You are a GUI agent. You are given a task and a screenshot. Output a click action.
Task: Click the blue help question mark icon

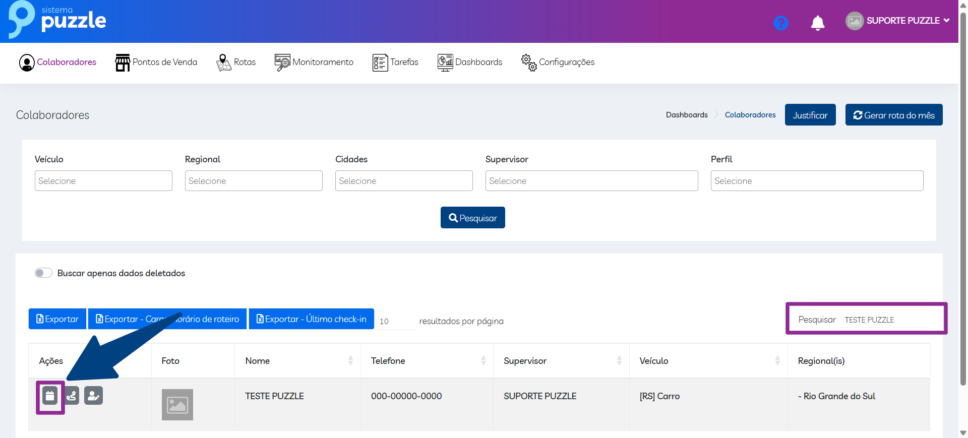click(x=780, y=23)
